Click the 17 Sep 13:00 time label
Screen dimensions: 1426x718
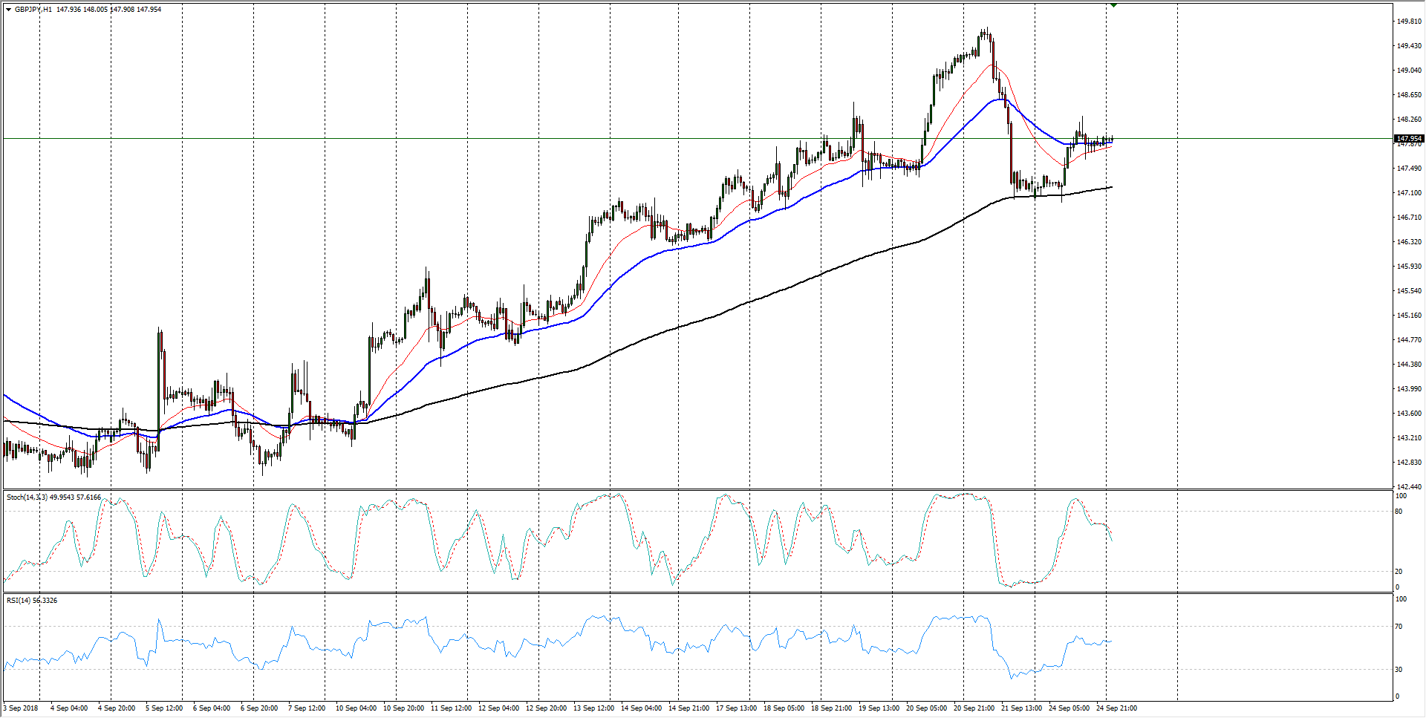pyautogui.click(x=736, y=708)
